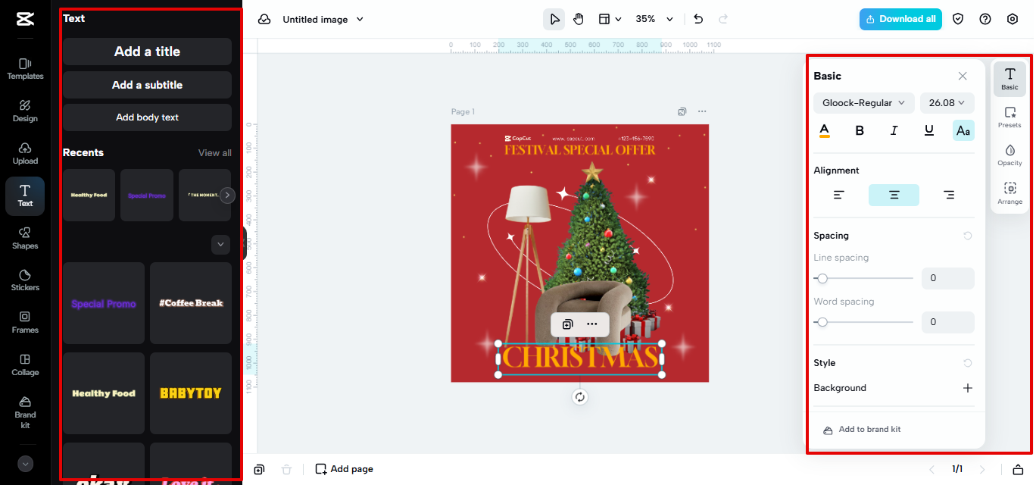Choose the #Coffee Break text preset
Viewport: 1036px width, 485px height.
(191, 303)
